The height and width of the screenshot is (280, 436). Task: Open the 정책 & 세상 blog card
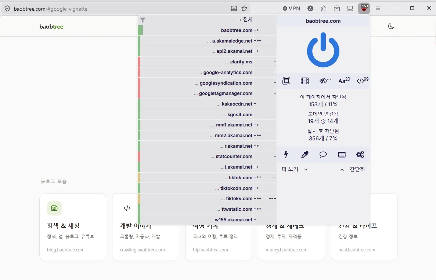pos(73,227)
